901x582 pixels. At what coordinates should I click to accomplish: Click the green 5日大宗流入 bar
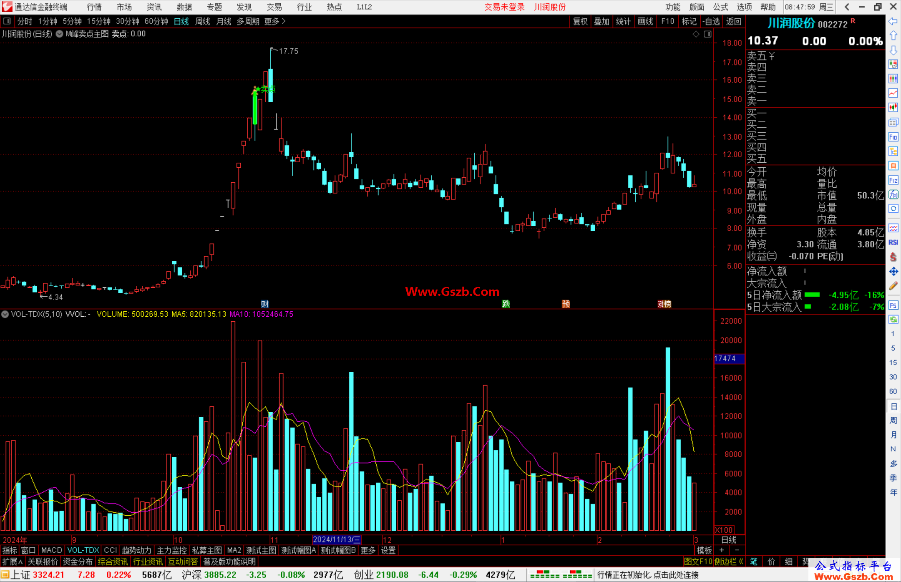808,307
